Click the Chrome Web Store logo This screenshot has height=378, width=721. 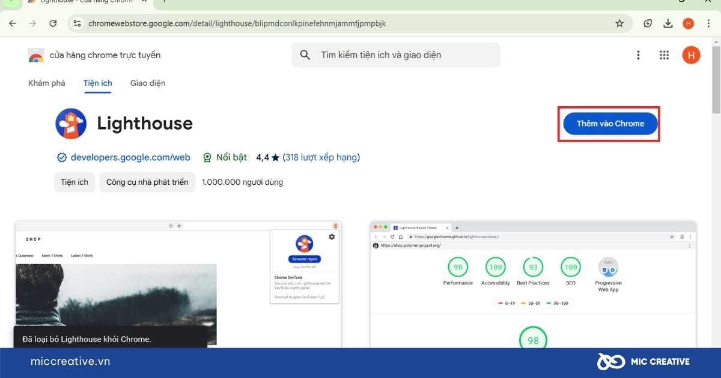[x=36, y=55]
